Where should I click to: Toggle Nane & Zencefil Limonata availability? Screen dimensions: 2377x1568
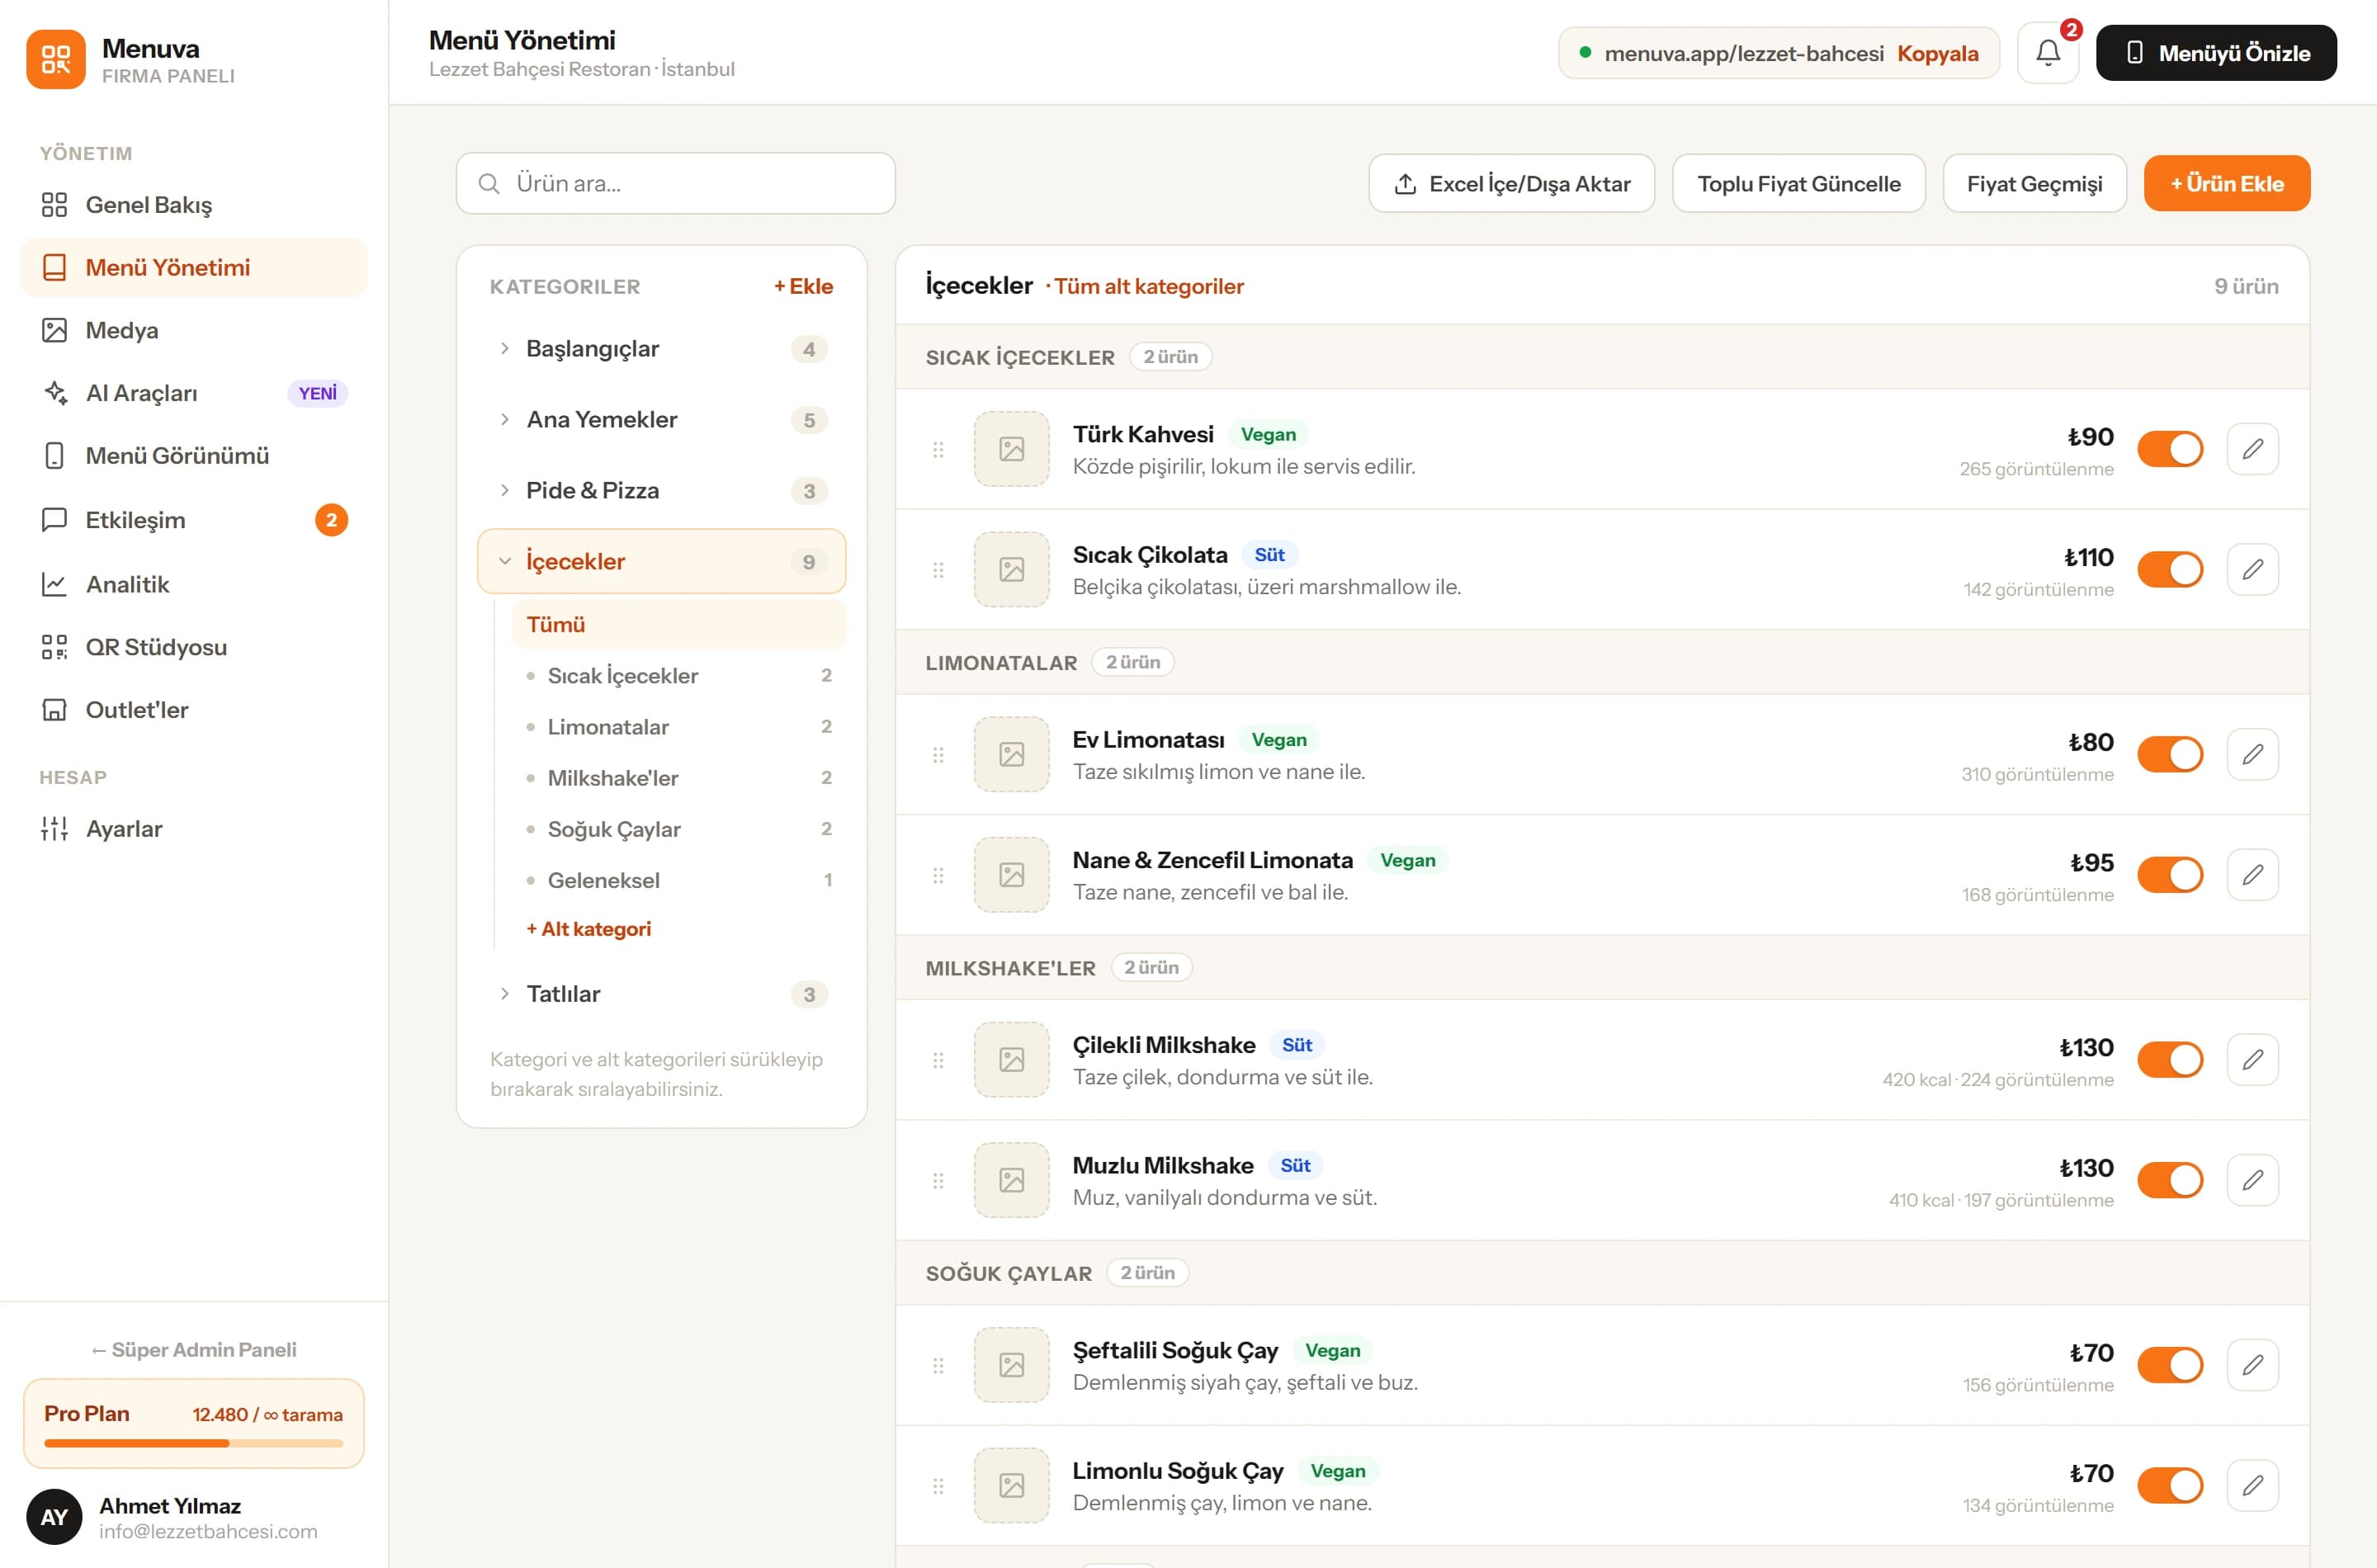2170,875
